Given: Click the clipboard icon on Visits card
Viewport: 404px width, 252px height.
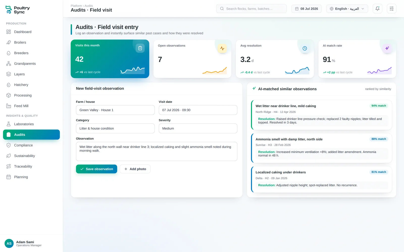Looking at the screenshot, I should [x=140, y=48].
